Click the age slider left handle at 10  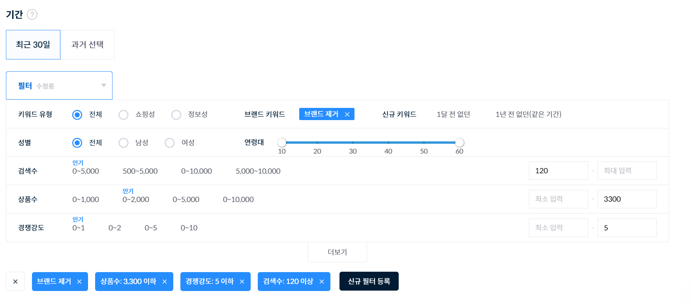[x=282, y=142]
